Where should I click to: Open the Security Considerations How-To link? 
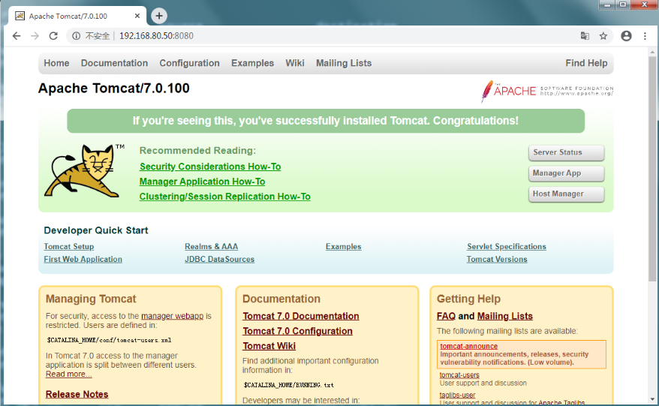coord(210,167)
